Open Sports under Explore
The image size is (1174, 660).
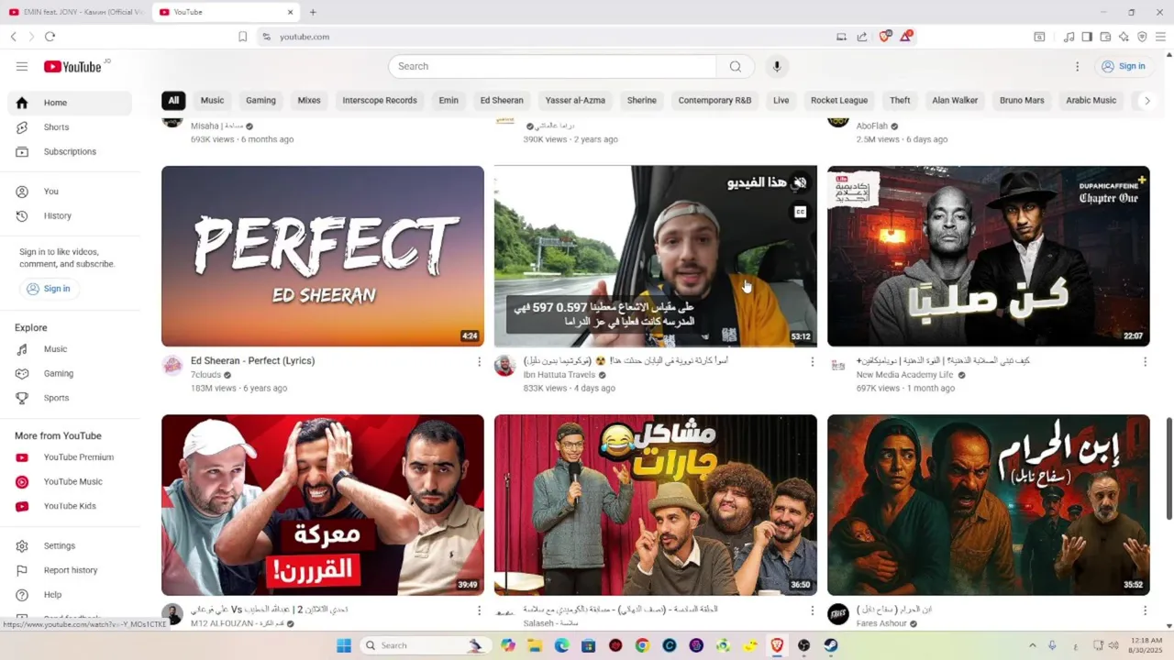pos(70,398)
